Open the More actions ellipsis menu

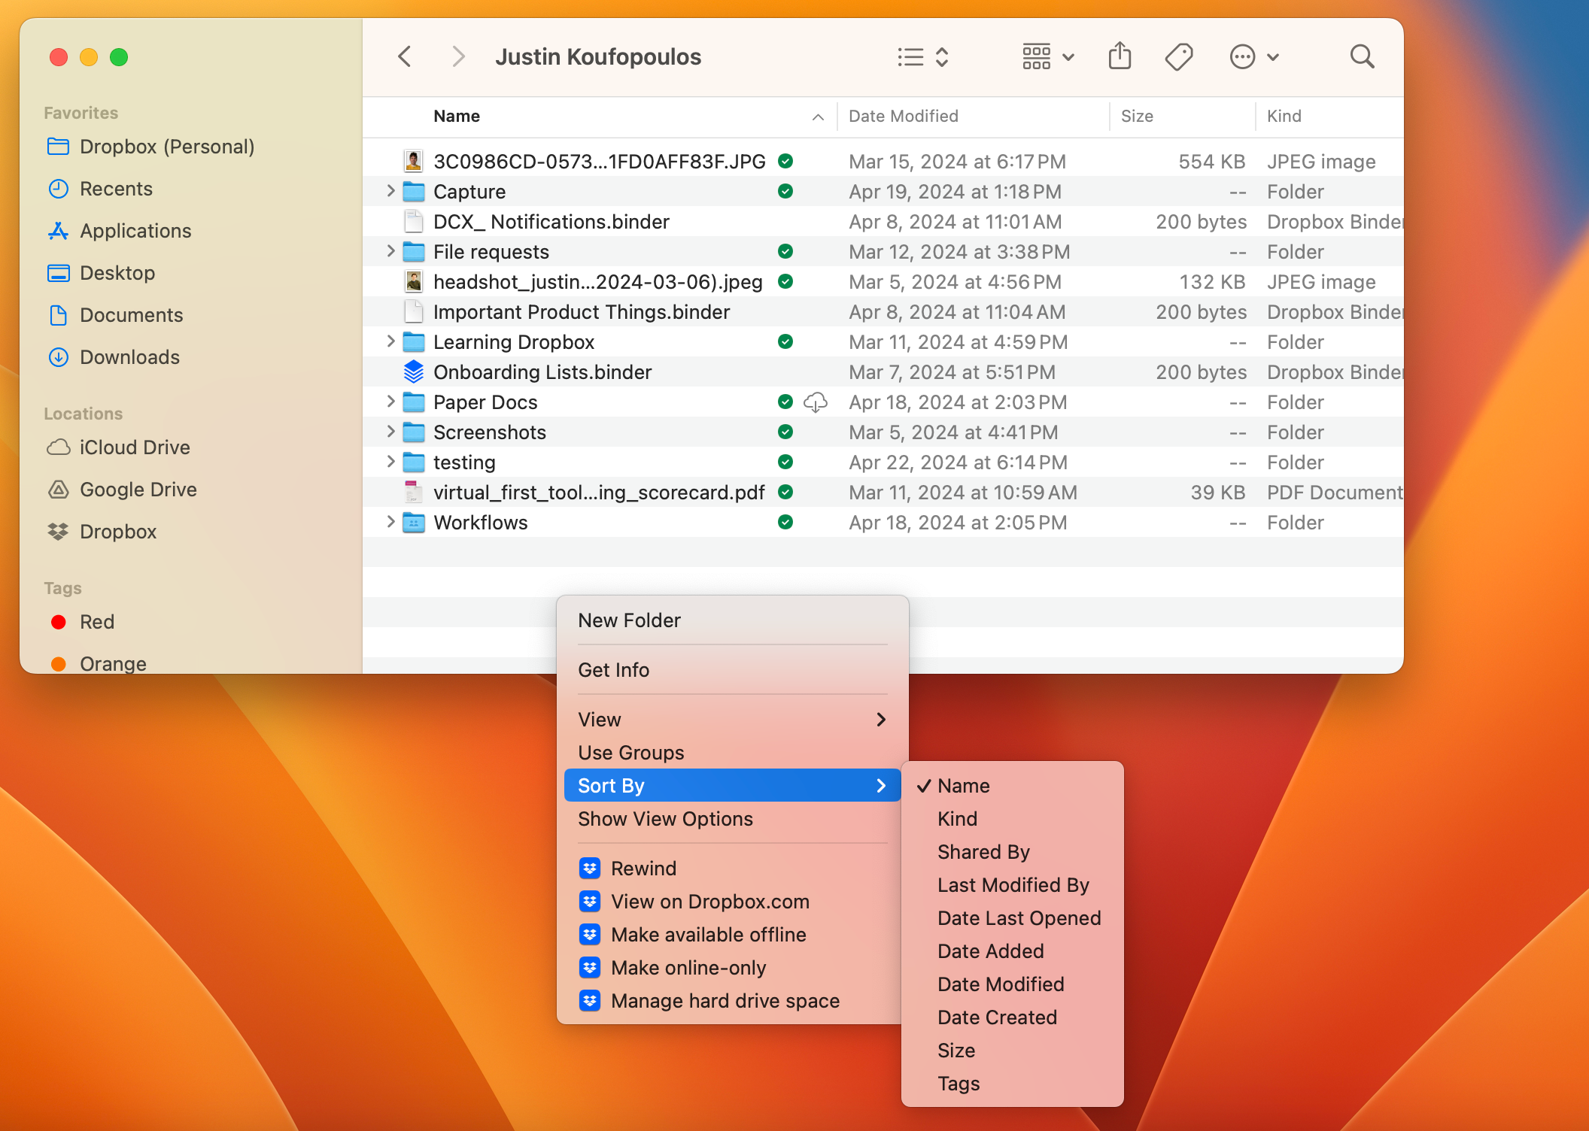(x=1254, y=56)
